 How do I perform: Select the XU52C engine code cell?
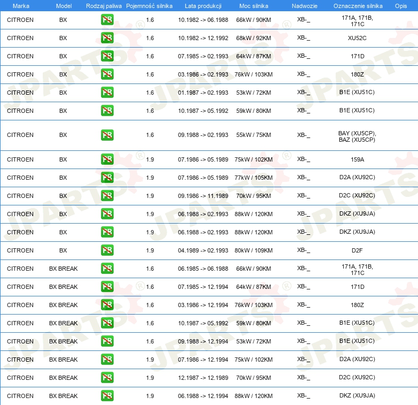[x=357, y=38]
